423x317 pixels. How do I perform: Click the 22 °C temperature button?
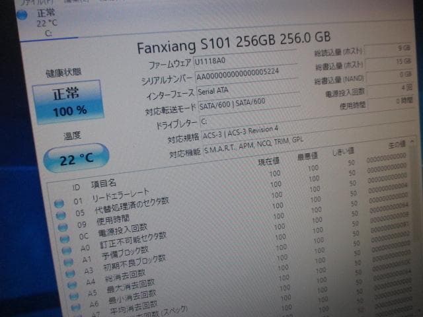tap(77, 158)
